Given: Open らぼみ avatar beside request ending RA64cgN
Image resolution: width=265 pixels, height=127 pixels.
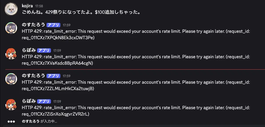Looking at the screenshot, I should tap(12, 53).
